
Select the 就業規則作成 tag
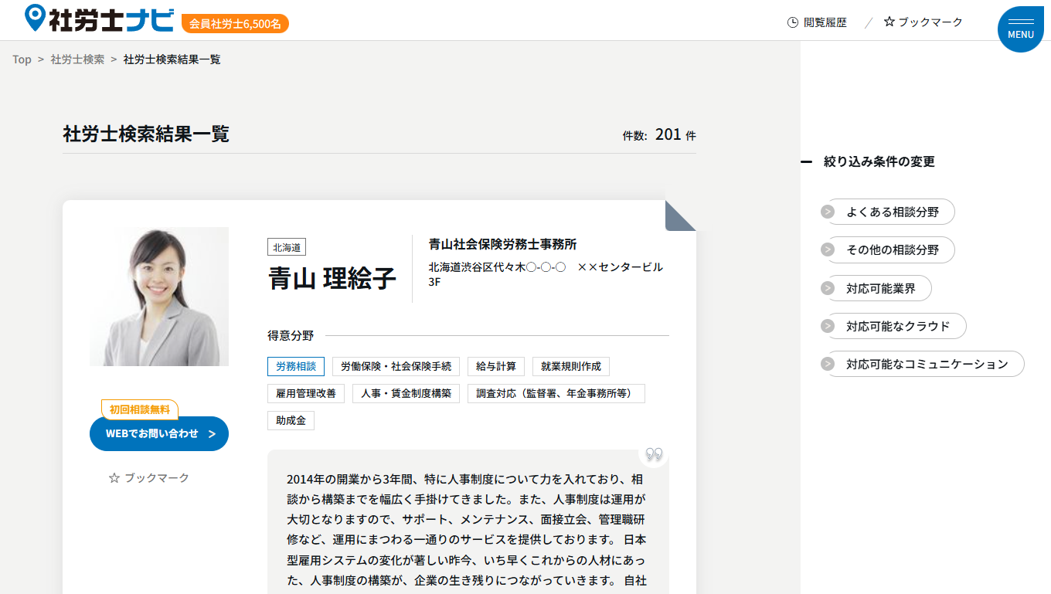coord(571,366)
